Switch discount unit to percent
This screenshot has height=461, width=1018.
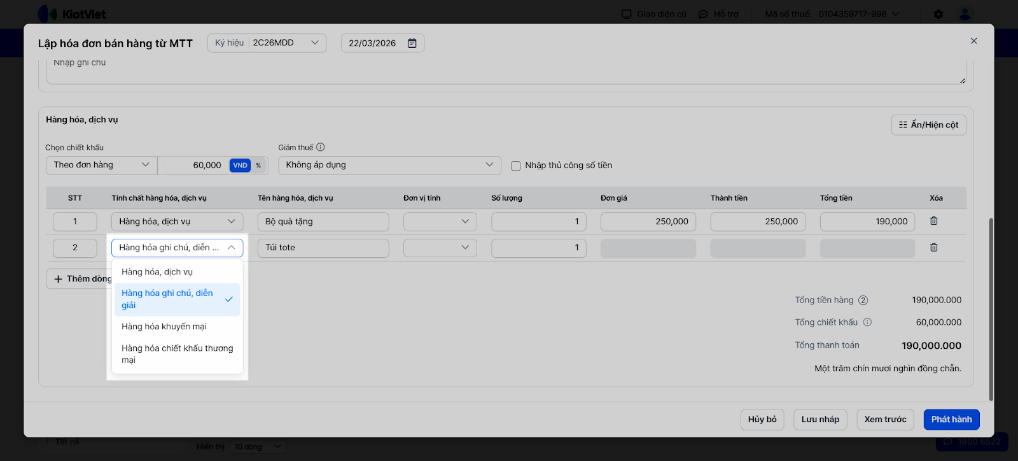[258, 166]
